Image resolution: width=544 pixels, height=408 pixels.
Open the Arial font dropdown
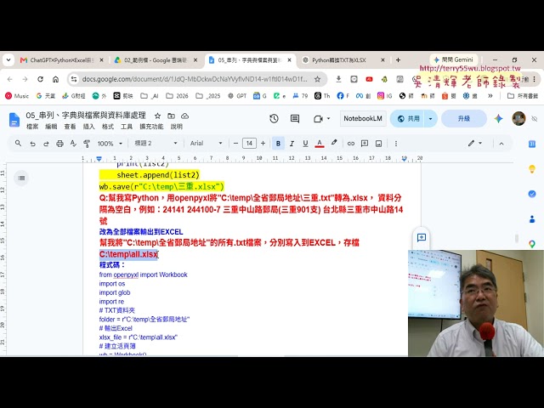pyautogui.click(x=206, y=144)
